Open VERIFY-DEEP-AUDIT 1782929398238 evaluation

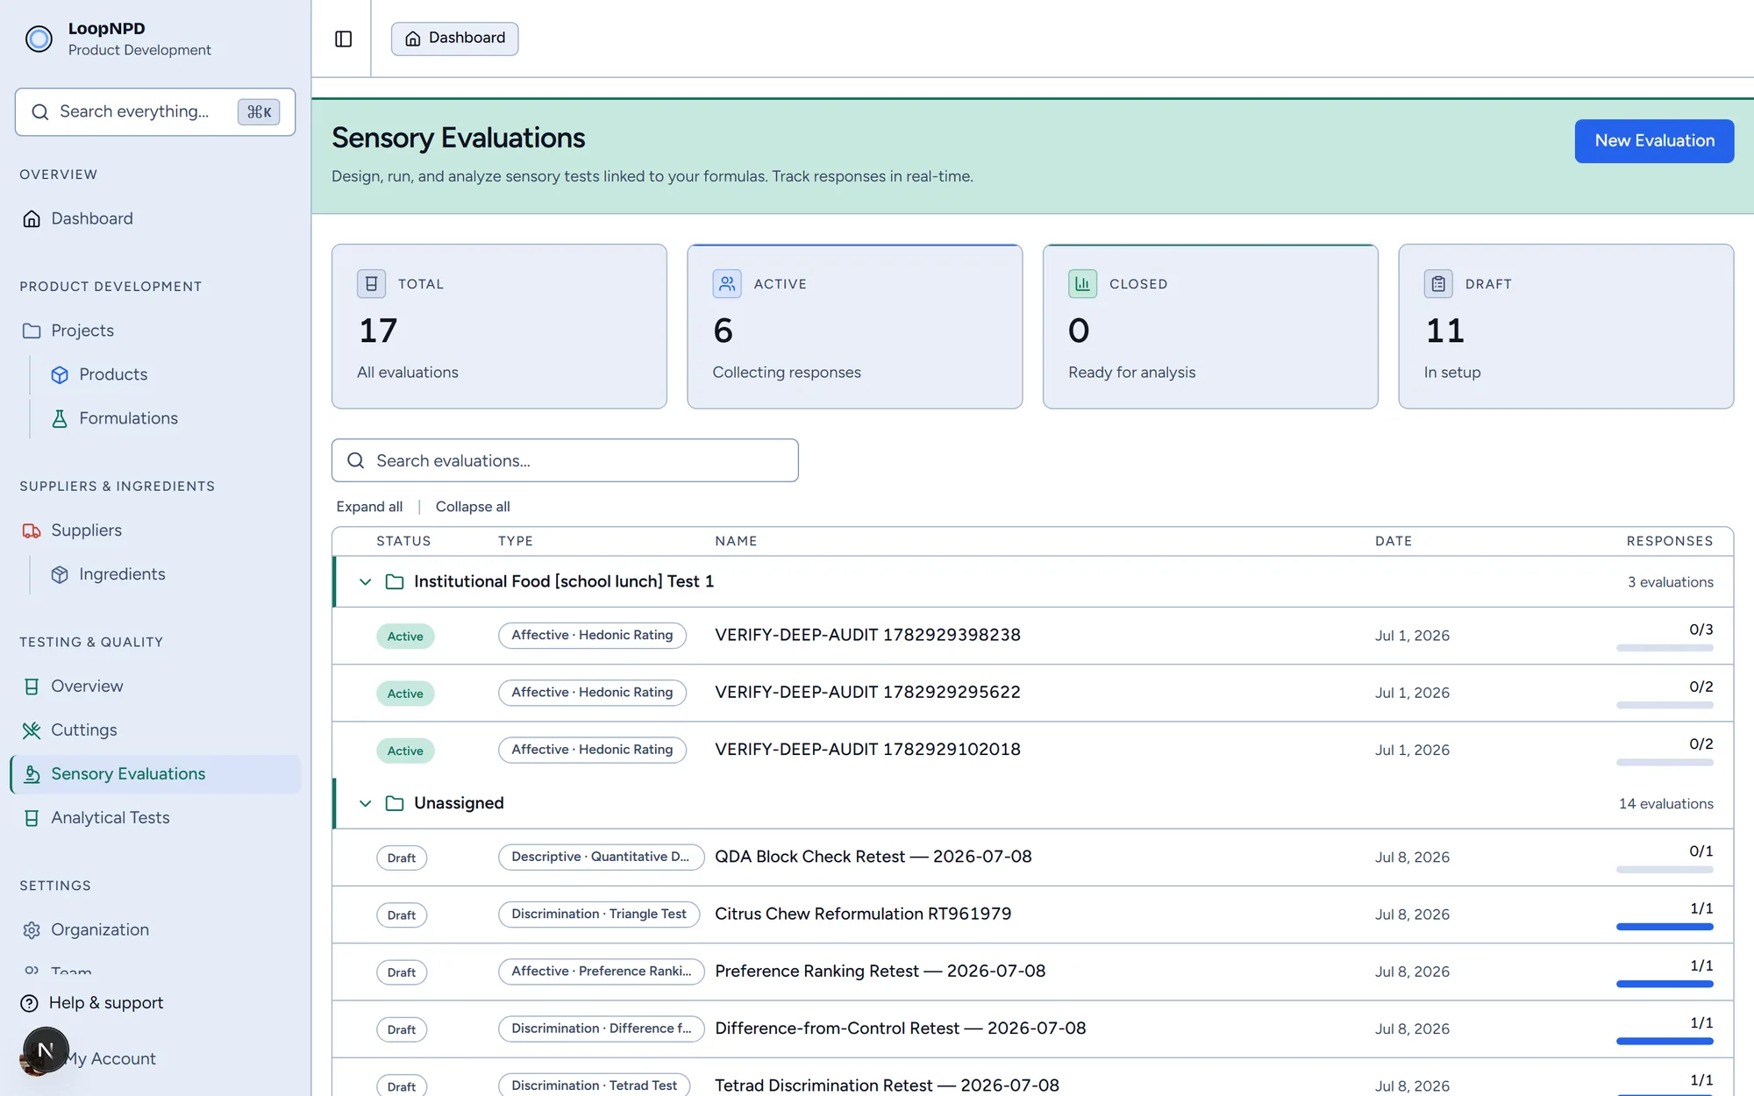click(x=867, y=635)
